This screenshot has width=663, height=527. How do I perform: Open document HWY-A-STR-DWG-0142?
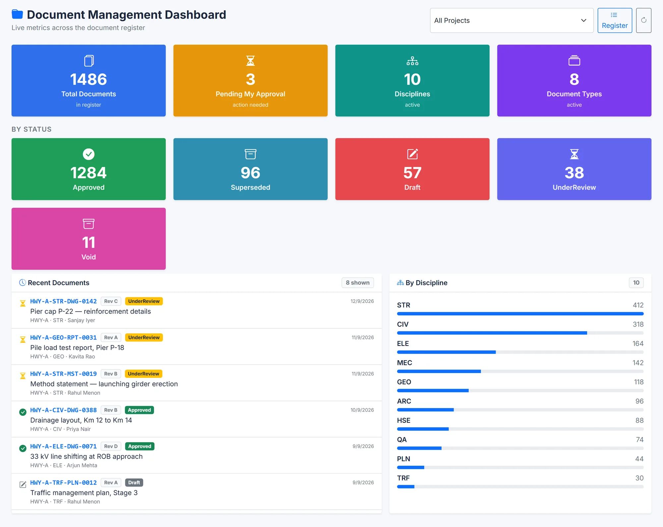[63, 301]
